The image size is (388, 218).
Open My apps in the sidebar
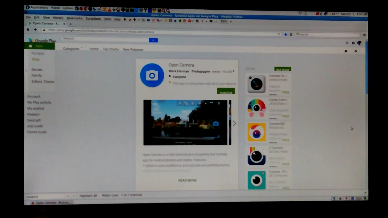[38, 53]
